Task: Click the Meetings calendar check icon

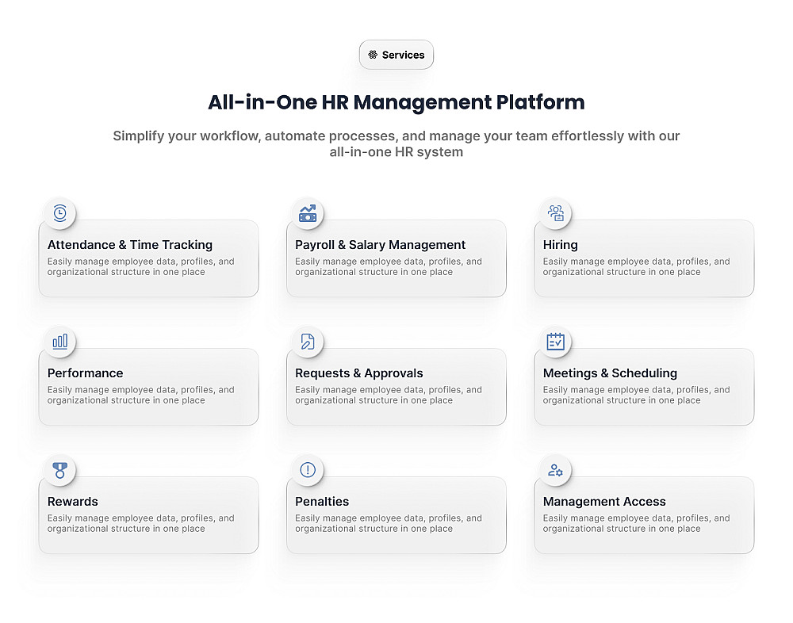Action: click(556, 342)
